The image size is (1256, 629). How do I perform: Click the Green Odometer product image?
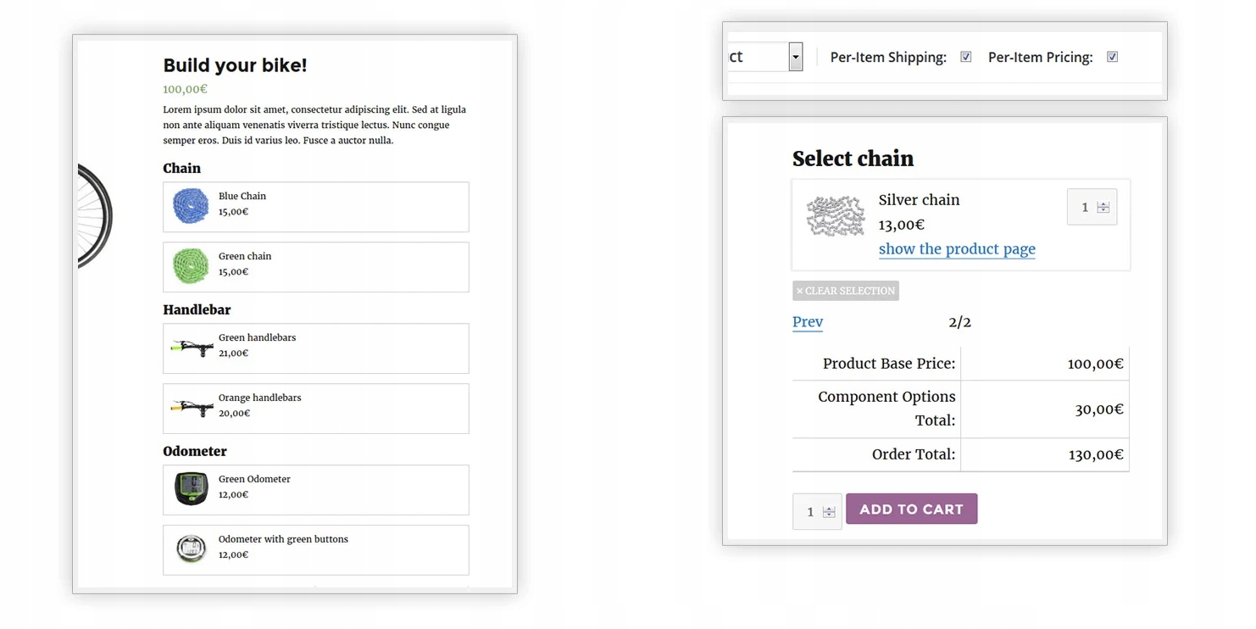click(192, 489)
